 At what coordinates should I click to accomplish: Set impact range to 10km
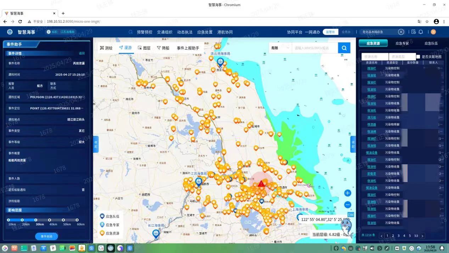tap(9, 220)
